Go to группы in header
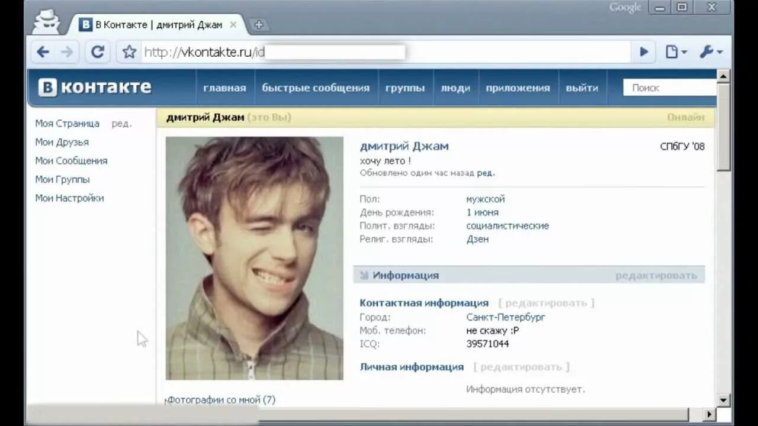Image resolution: width=758 pixels, height=426 pixels. [x=405, y=88]
